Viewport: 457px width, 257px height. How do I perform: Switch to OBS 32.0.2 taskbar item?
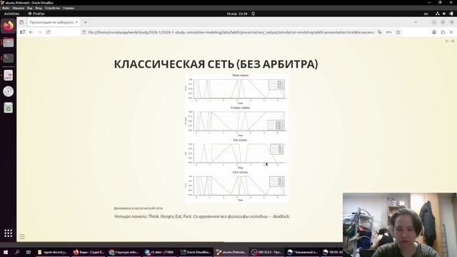pyautogui.click(x=266, y=252)
